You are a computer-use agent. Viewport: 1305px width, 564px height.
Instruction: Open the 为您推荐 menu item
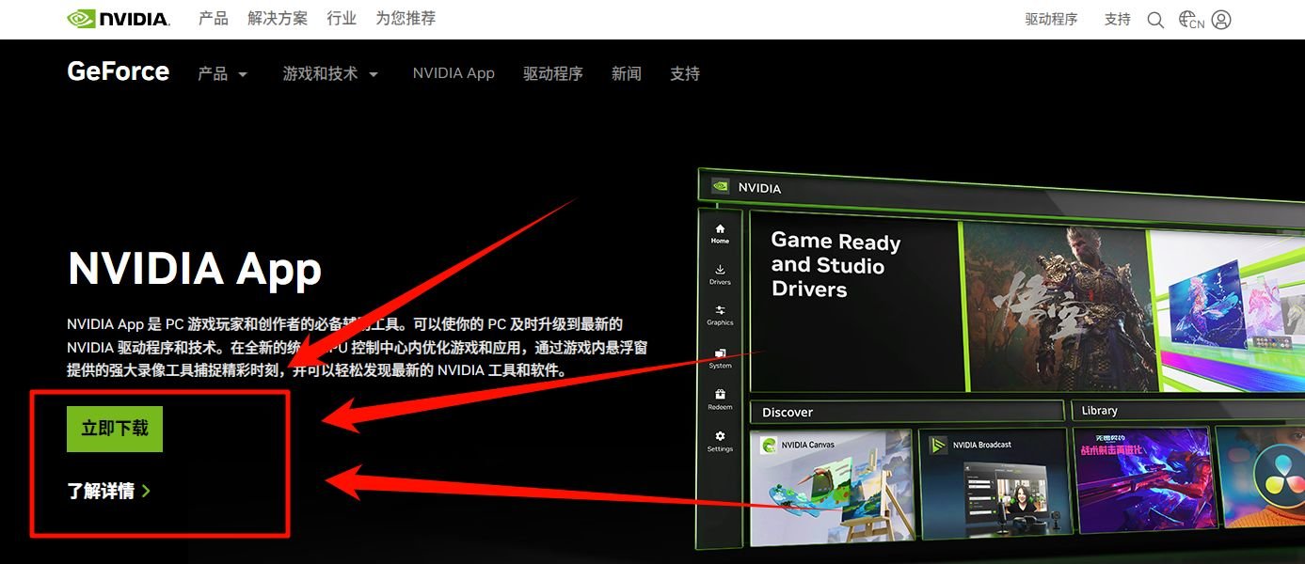[x=405, y=18]
